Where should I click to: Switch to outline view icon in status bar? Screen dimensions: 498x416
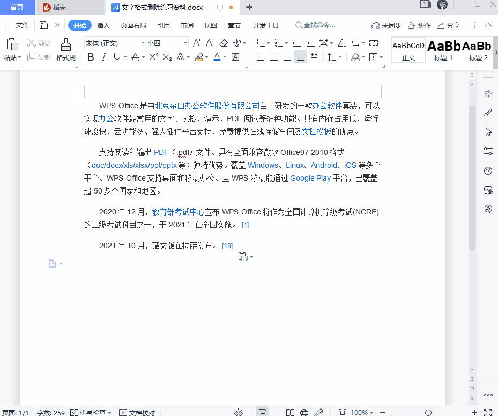coord(277,412)
